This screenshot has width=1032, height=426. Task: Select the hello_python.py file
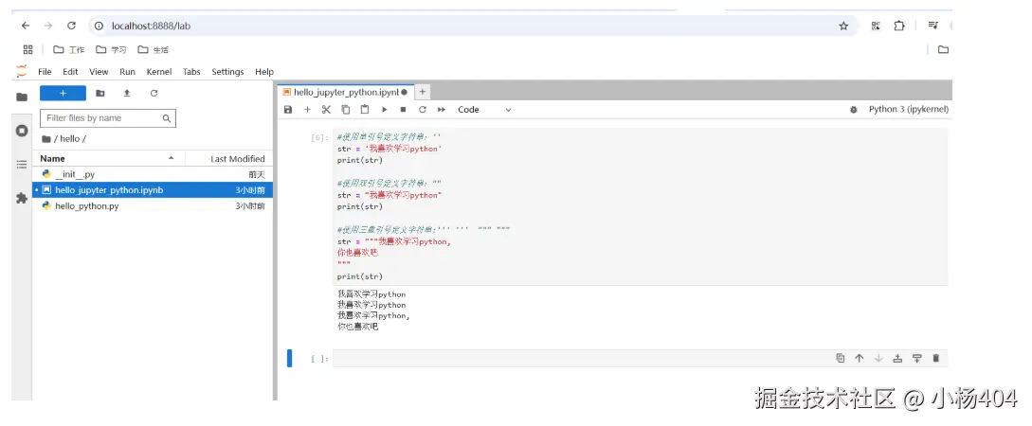[153, 205]
